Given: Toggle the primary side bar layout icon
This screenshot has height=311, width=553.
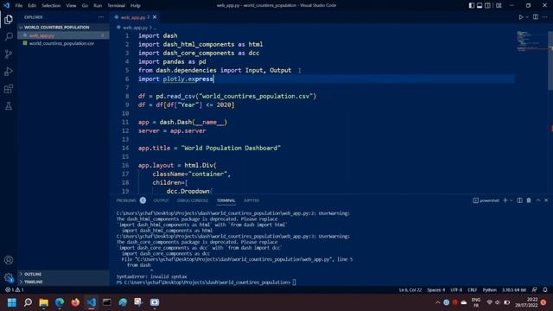Looking at the screenshot, I should click(472, 6).
